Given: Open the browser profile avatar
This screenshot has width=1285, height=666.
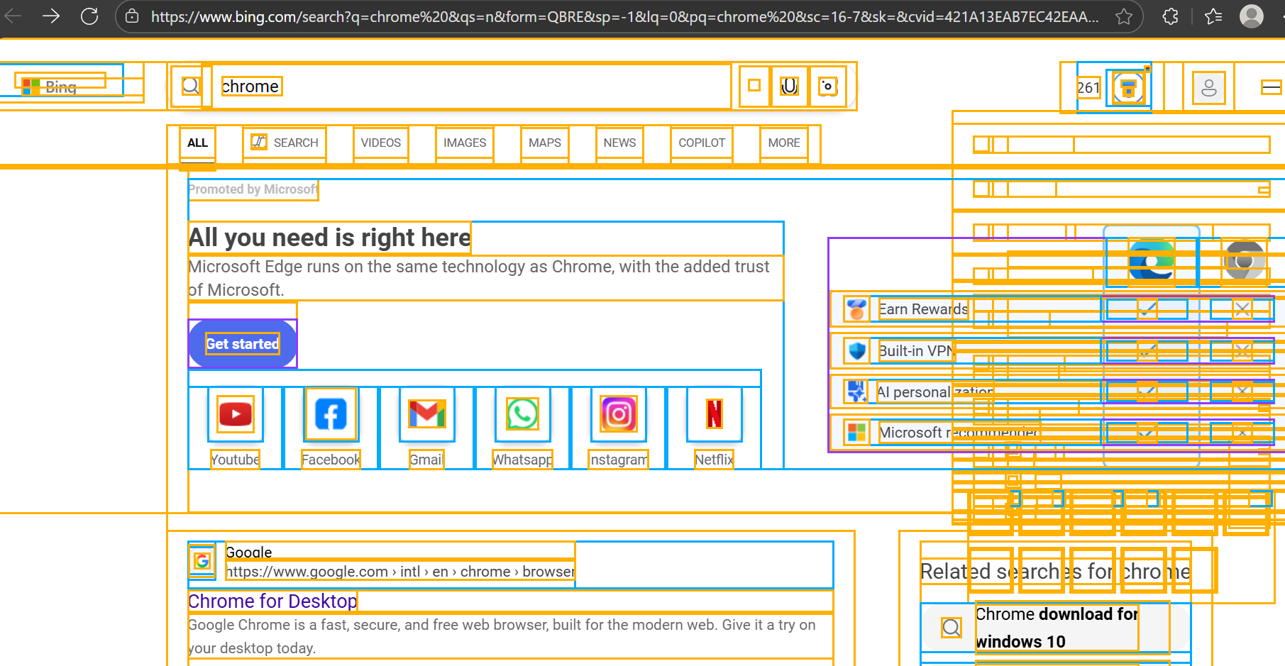Looking at the screenshot, I should tap(1252, 16).
